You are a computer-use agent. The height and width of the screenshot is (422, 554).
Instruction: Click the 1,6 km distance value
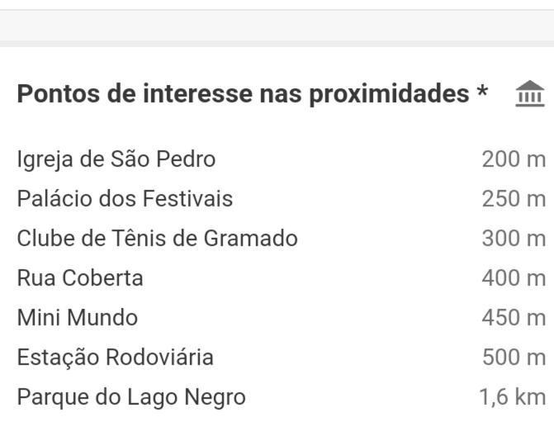click(513, 397)
